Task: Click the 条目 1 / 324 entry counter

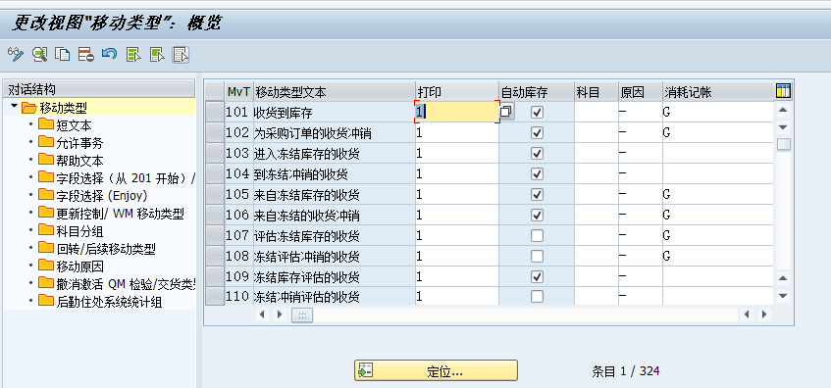Action: 625,371
